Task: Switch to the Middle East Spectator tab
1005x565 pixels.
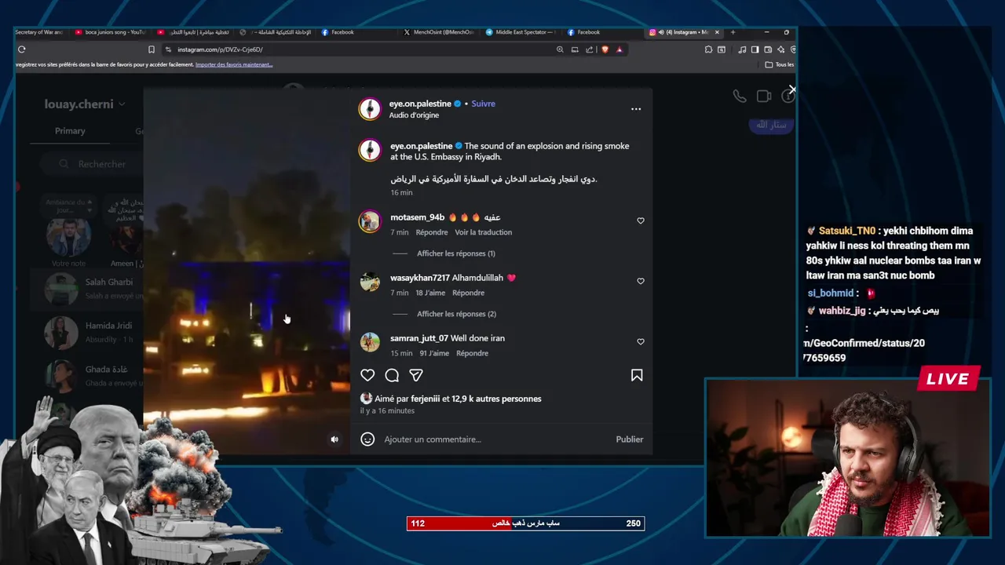Action: (521, 32)
